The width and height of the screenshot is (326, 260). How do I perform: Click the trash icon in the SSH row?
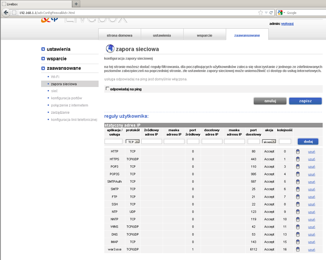[297, 204]
